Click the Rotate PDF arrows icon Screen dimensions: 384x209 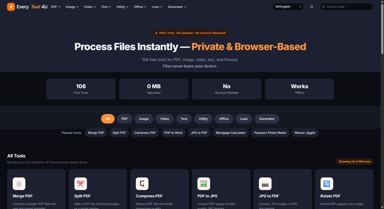327,184
